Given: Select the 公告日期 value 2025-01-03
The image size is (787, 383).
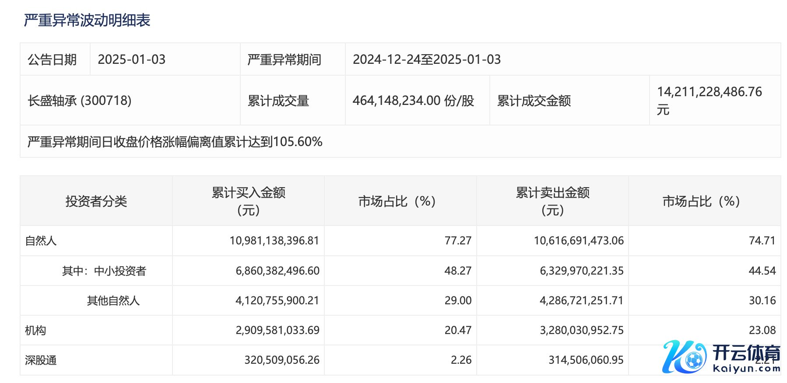Looking at the screenshot, I should pos(131,59).
